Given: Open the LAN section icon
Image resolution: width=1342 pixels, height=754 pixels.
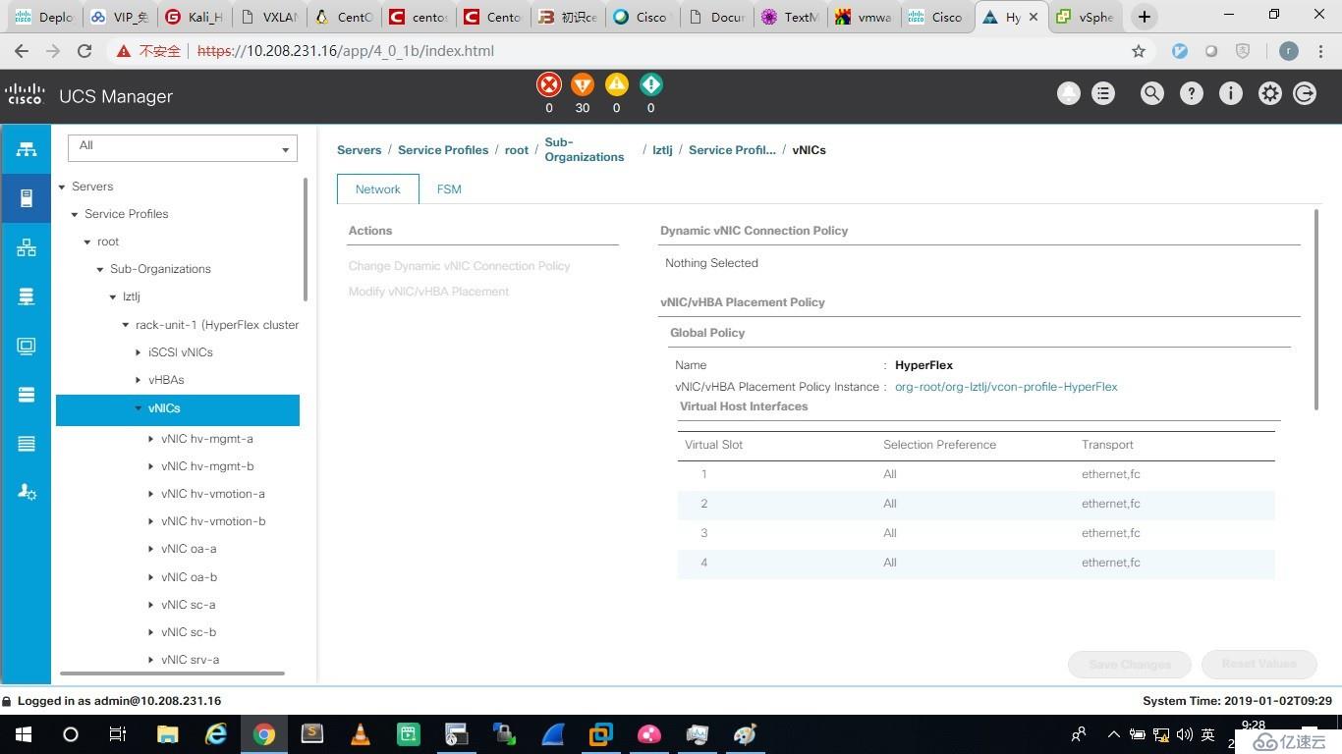Looking at the screenshot, I should point(27,247).
